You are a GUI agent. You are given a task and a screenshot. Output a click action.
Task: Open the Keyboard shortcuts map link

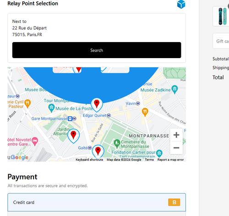pos(89,160)
